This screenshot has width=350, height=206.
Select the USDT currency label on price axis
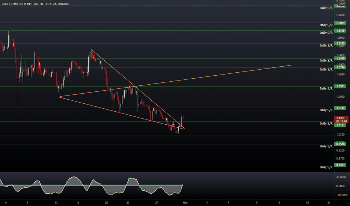pos(342,4)
